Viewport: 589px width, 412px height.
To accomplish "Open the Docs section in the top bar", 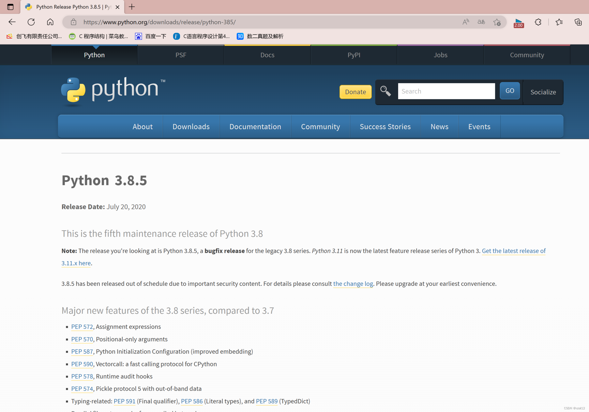I will click(x=267, y=55).
